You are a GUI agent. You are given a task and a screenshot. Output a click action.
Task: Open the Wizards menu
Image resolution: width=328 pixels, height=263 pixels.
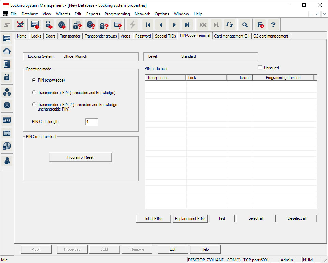[63, 14]
